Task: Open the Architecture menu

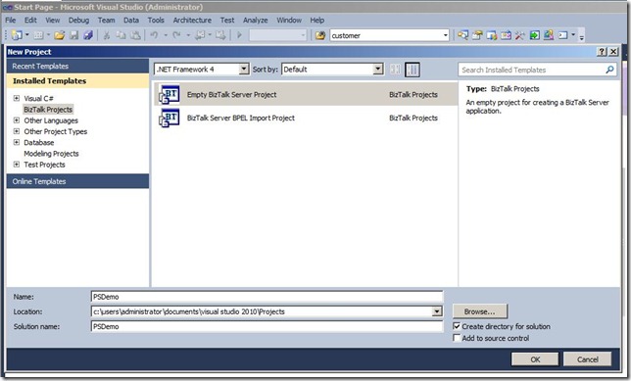Action: click(x=192, y=21)
